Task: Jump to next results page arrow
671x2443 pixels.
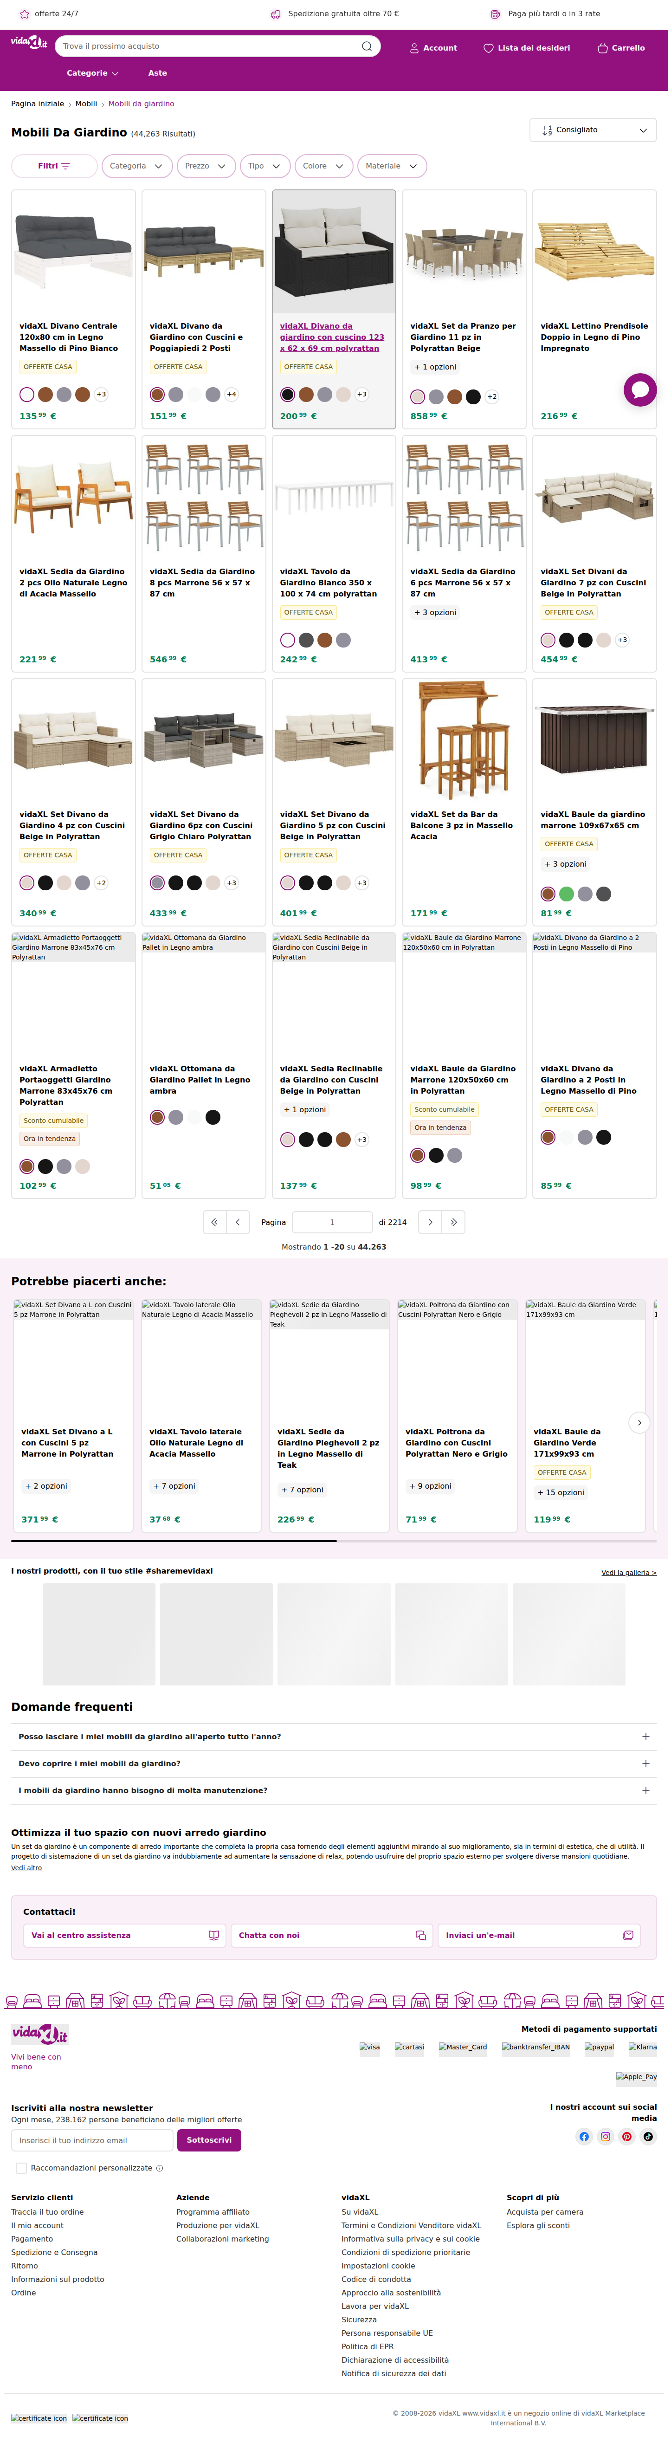Action: [430, 1223]
